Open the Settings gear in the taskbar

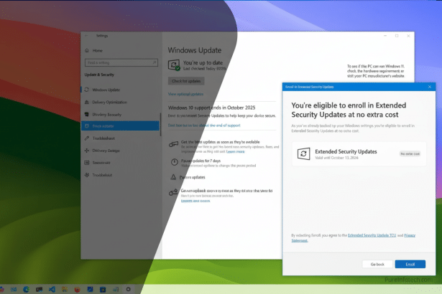click(128, 289)
